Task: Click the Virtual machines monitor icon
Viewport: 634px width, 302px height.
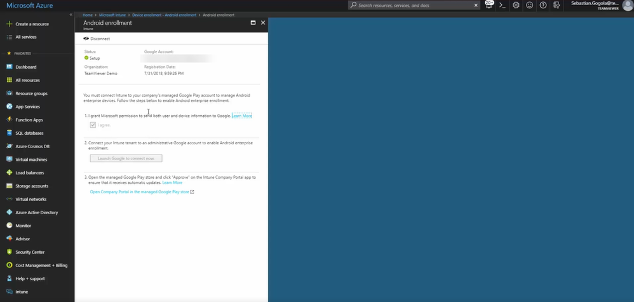Action: point(10,160)
